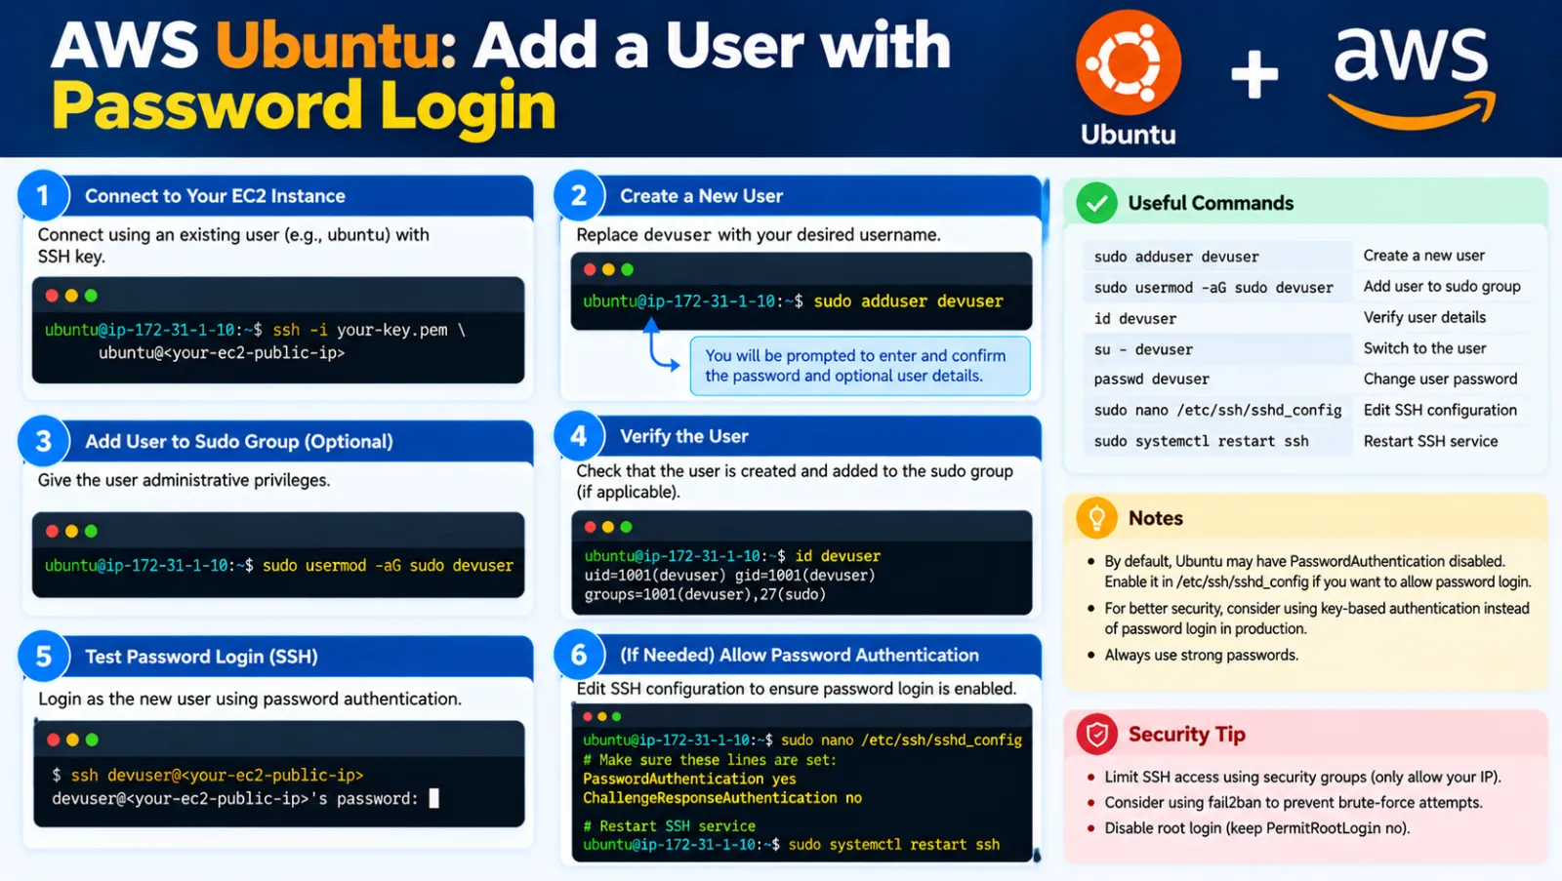Viewport: 1562px width, 881px height.
Task: Click the '# Restart SSH service' comment
Action: point(669,825)
